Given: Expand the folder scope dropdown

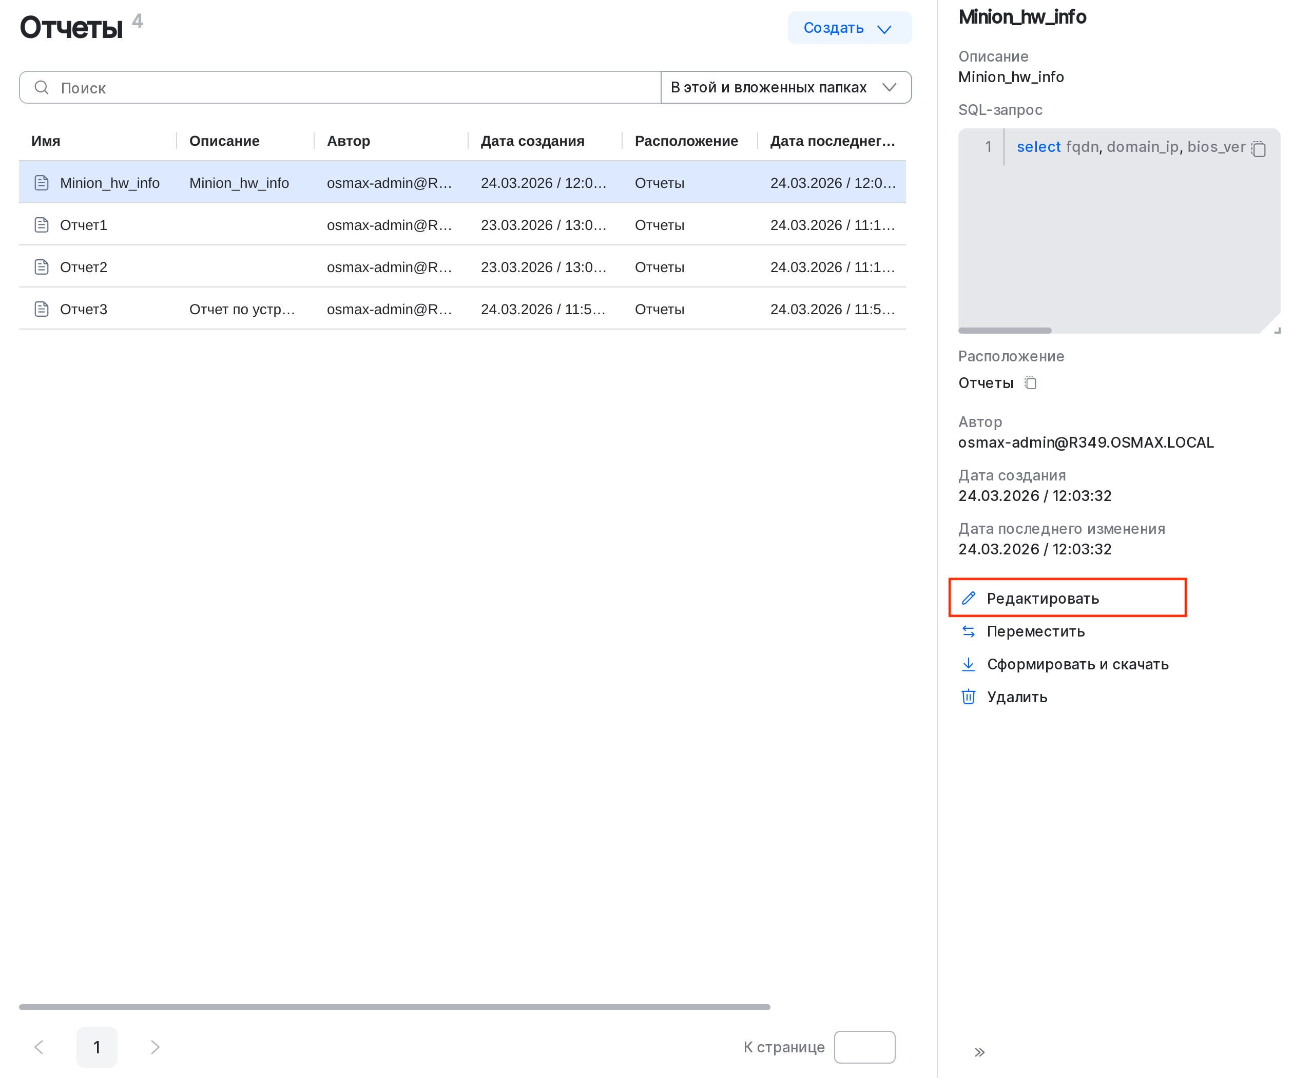Looking at the screenshot, I should 786,87.
